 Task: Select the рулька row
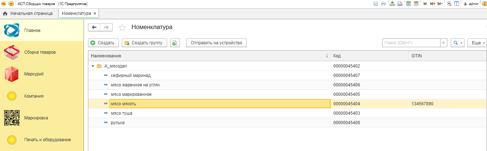[287, 123]
